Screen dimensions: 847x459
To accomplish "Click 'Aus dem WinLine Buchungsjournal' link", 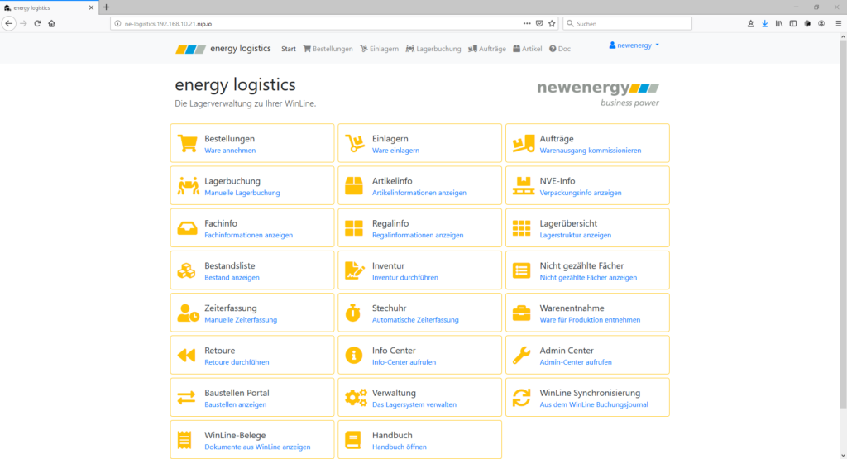I will pyautogui.click(x=594, y=404).
